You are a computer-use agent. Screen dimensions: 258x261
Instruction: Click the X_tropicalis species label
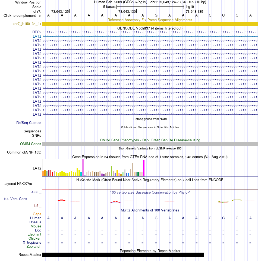click(32, 242)
